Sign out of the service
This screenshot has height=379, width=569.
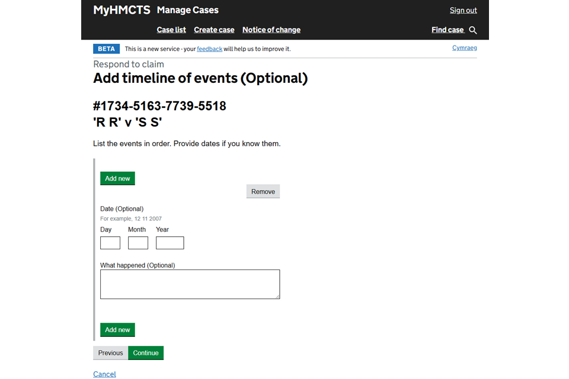[x=463, y=10]
